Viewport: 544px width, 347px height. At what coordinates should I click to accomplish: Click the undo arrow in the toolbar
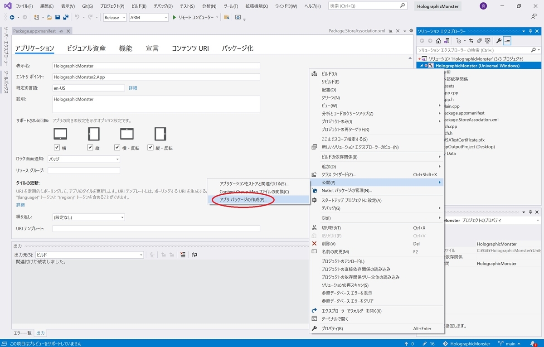coord(77,17)
